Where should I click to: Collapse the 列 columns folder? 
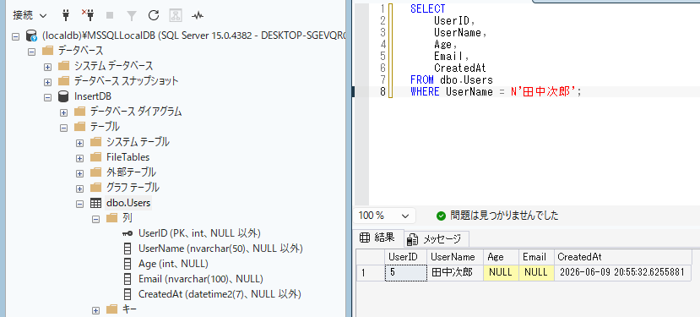click(96, 219)
